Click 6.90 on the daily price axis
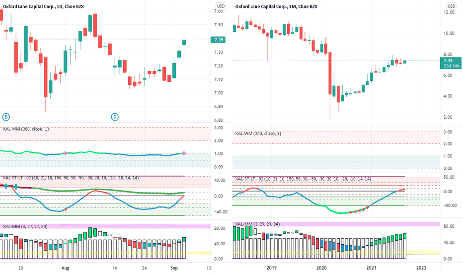This screenshot has height=273, width=463. point(219,107)
